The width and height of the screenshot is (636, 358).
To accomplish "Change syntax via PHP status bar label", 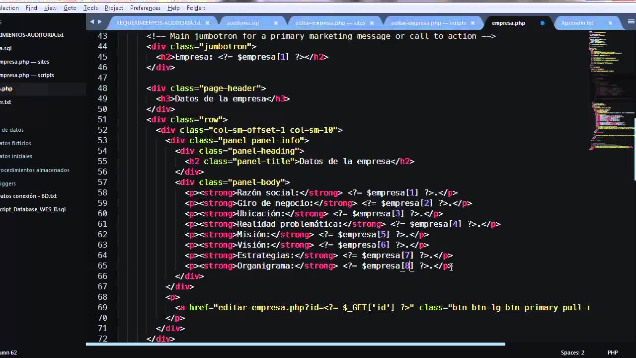I will click(613, 353).
